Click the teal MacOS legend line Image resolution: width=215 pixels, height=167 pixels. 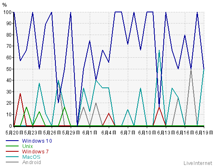[12, 157]
